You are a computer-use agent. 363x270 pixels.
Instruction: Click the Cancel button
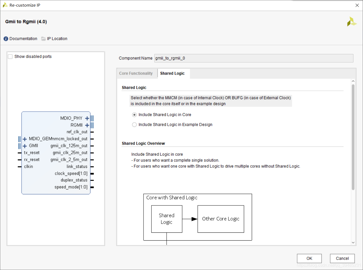[342, 258]
